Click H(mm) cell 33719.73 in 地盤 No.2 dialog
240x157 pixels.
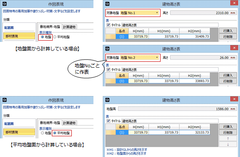(138, 81)
